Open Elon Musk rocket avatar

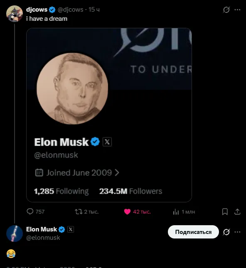click(15, 234)
